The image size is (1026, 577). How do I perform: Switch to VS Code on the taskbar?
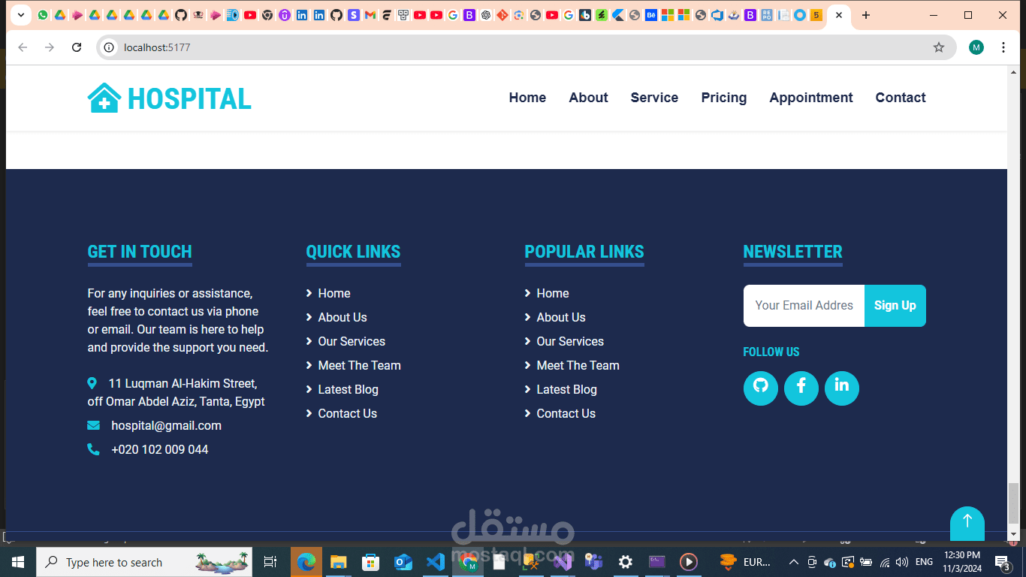click(436, 562)
